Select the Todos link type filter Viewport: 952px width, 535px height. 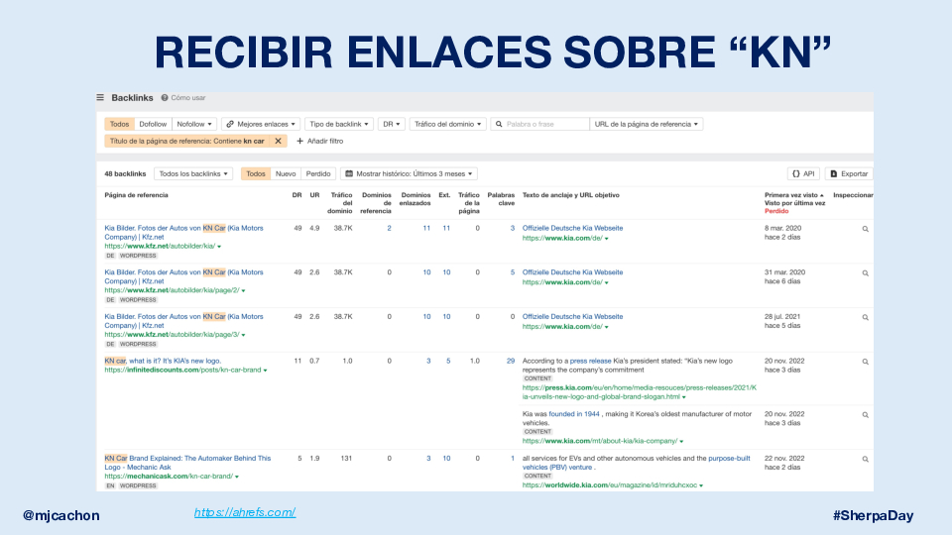click(x=119, y=125)
